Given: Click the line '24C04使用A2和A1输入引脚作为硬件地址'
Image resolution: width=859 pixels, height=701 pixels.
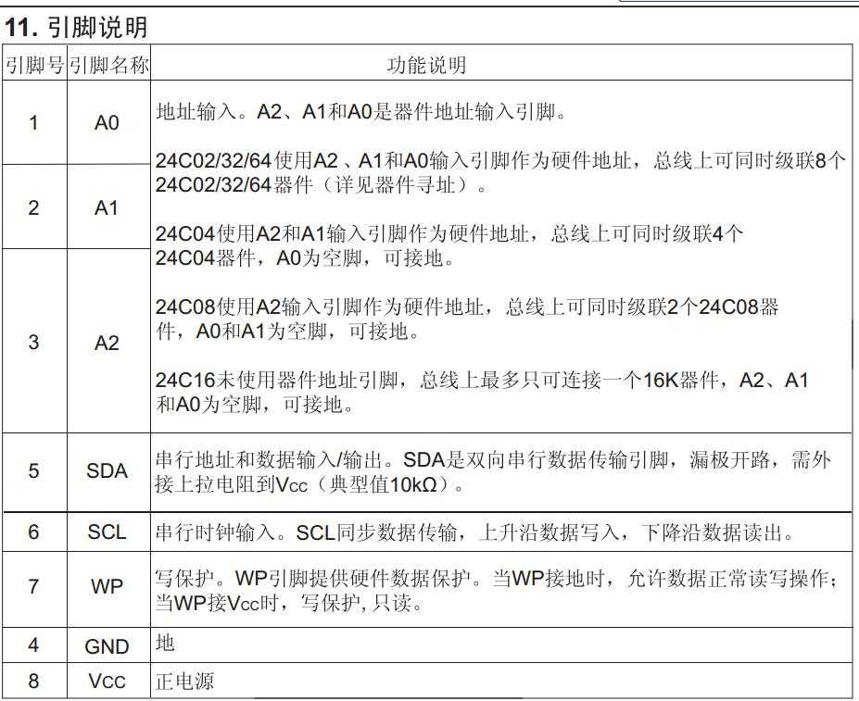Looking at the screenshot, I should 449,234.
